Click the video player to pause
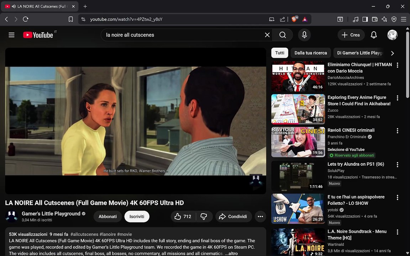The image size is (410, 256). 136,121
